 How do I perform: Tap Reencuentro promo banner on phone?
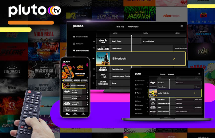pyautogui.click(x=75, y=71)
